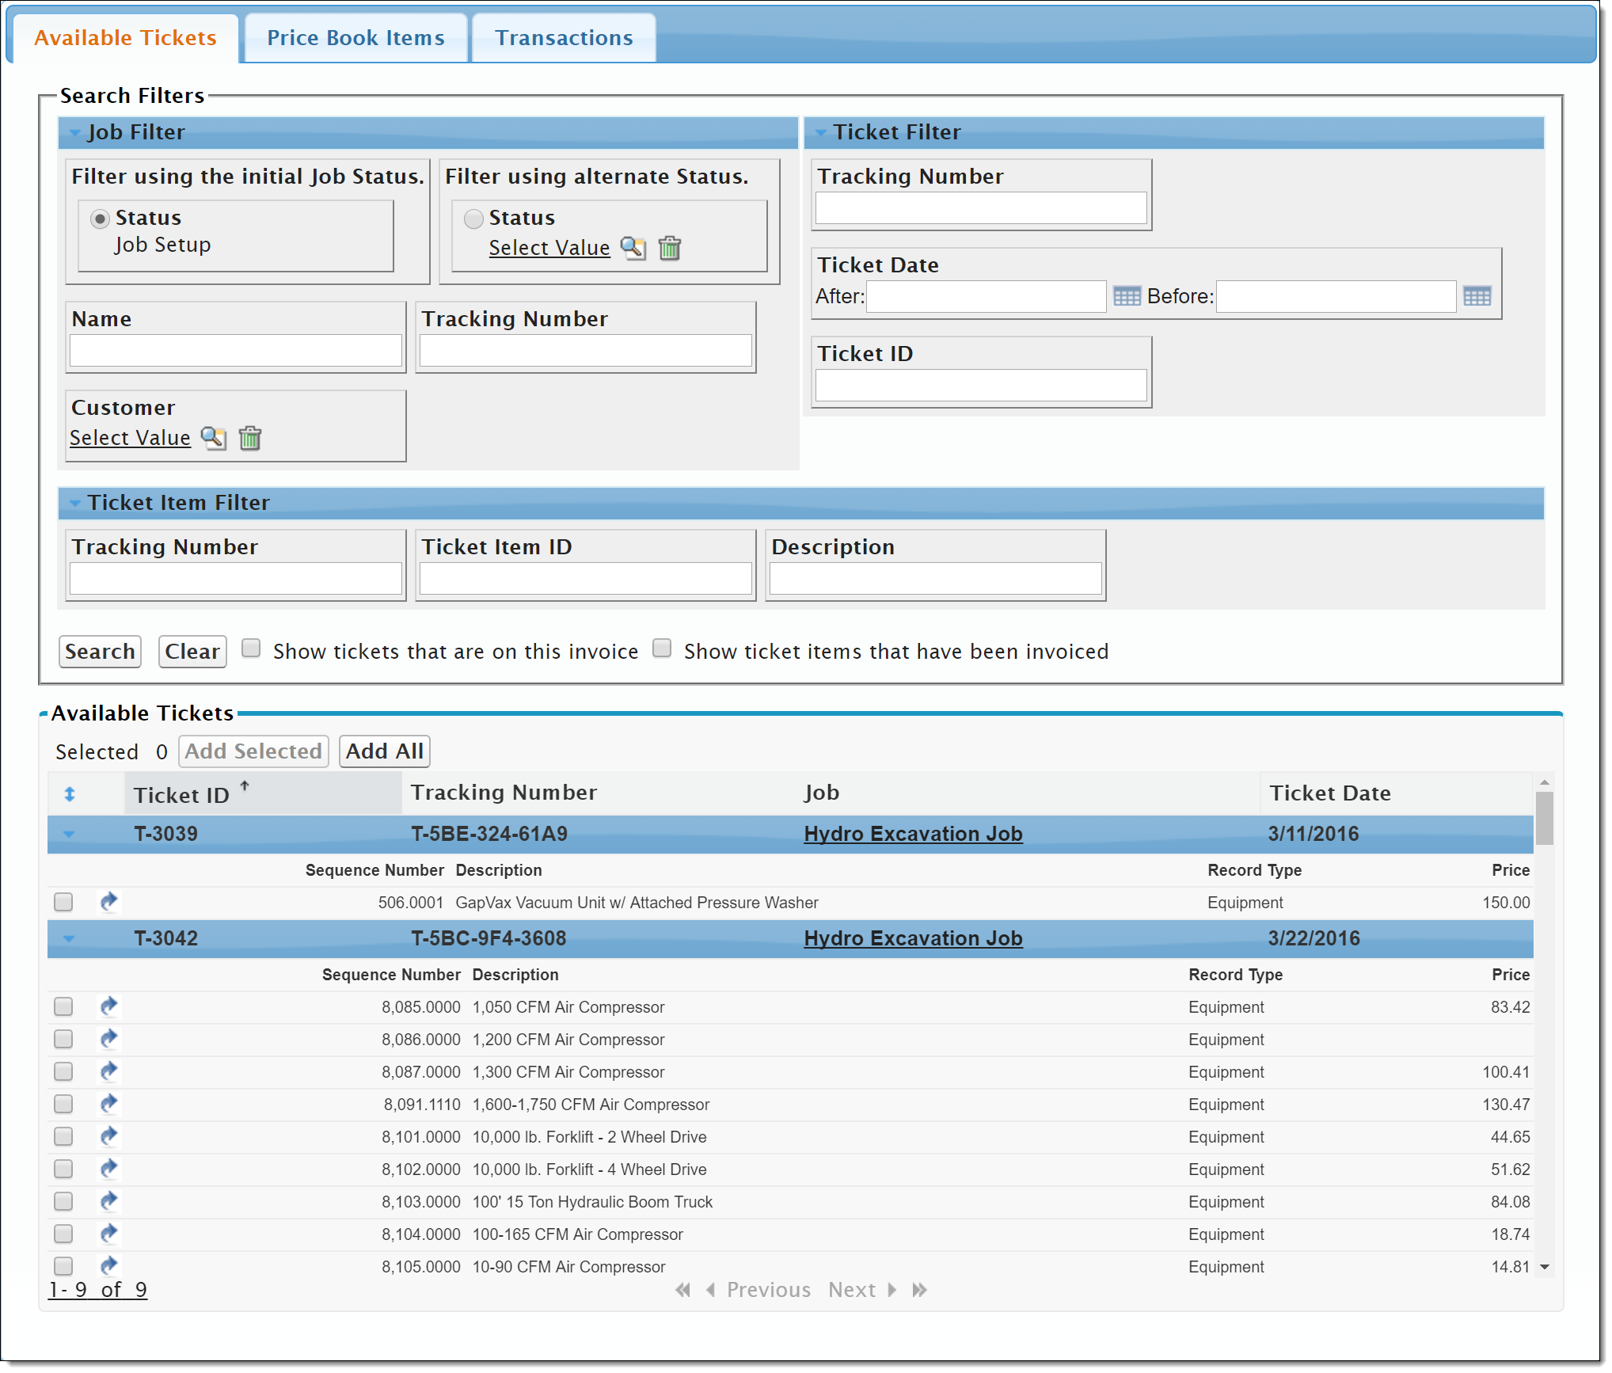The width and height of the screenshot is (1612, 1373).
Task: Click arrow icon for 100-165 CFM Air Compressor
Action: (x=108, y=1233)
